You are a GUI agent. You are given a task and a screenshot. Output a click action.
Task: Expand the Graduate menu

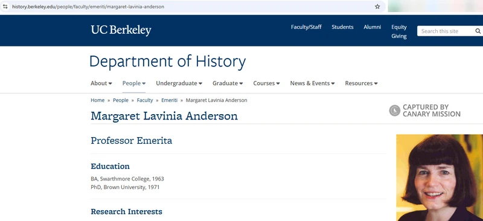click(x=228, y=83)
